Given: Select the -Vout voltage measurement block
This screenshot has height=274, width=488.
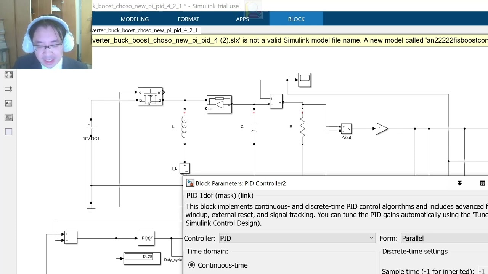Looking at the screenshot, I should (x=346, y=129).
